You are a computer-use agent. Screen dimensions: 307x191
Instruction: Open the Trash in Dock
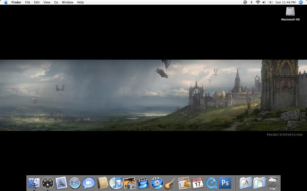tap(273, 183)
